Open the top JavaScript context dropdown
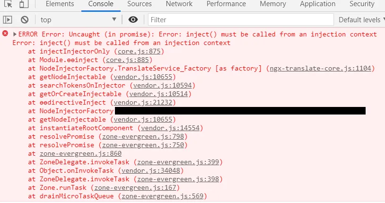The width and height of the screenshot is (385, 203). (x=78, y=20)
